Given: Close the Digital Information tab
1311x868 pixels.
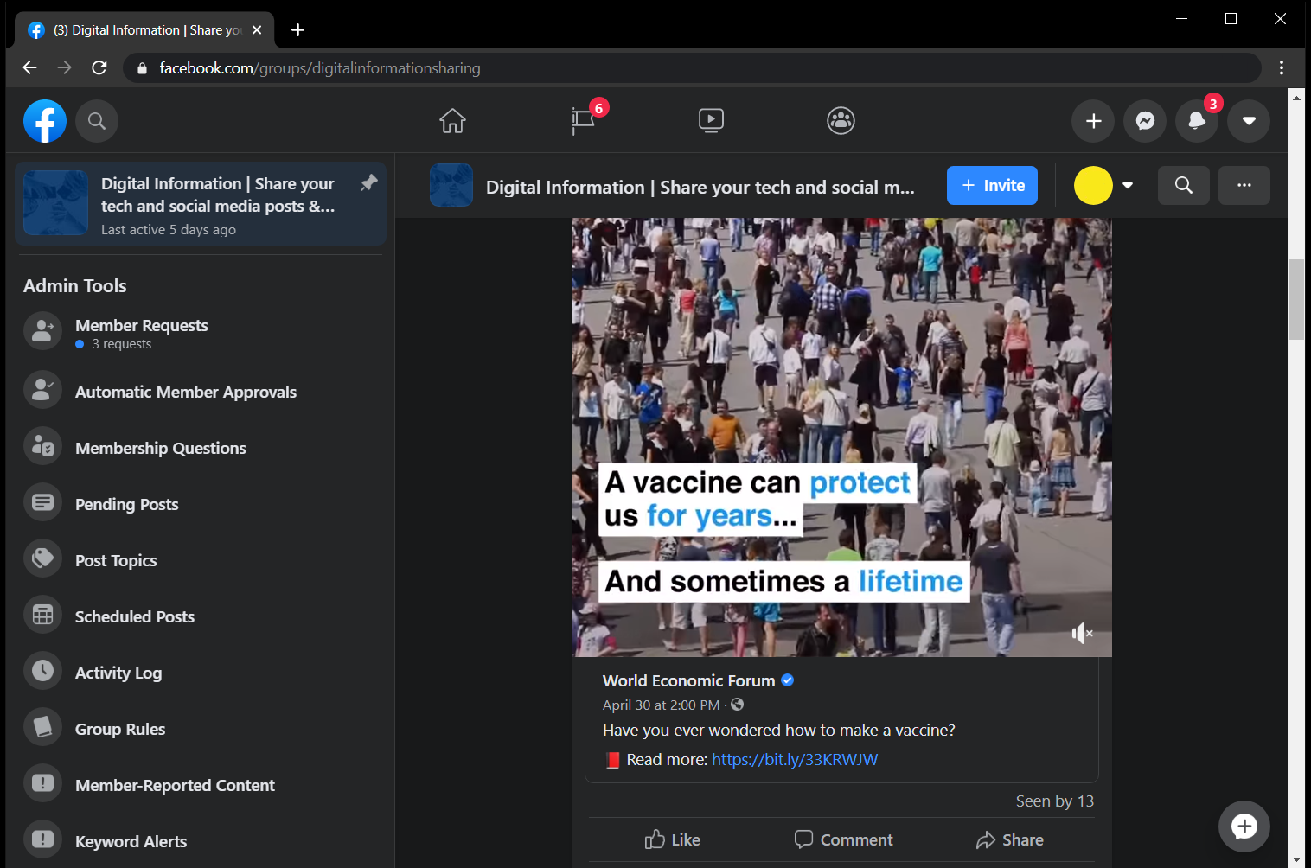Looking at the screenshot, I should pos(257,30).
